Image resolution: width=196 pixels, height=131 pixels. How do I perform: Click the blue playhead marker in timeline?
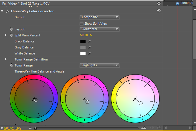point(177,4)
